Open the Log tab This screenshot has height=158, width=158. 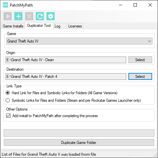coord(59,26)
